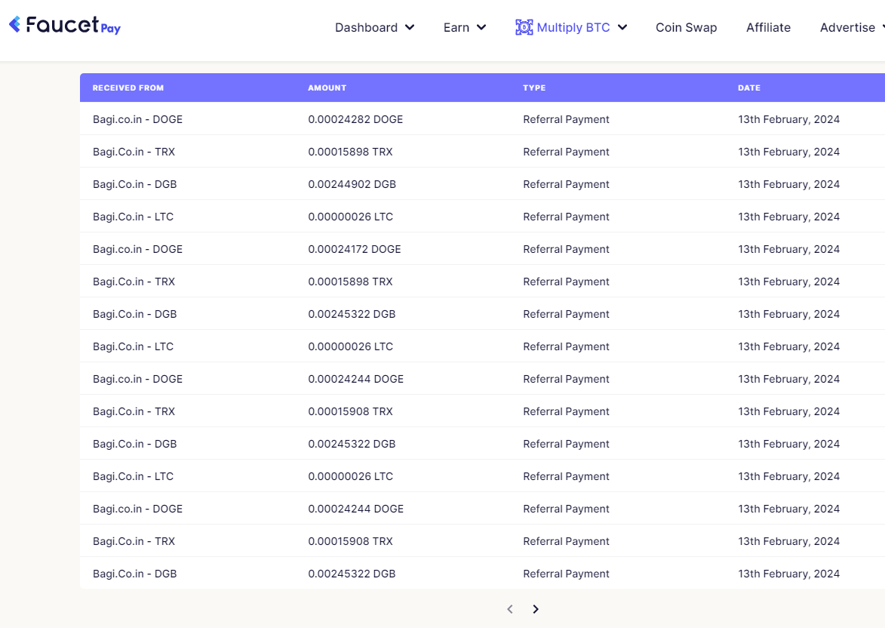Click the DATE column header
This screenshot has width=885, height=628.
click(749, 88)
